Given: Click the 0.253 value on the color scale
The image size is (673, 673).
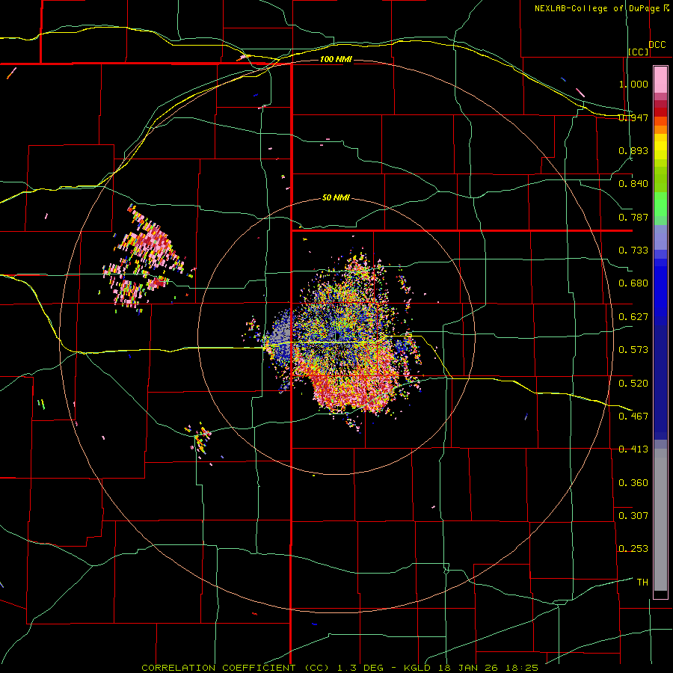Looking at the screenshot, I should [633, 549].
